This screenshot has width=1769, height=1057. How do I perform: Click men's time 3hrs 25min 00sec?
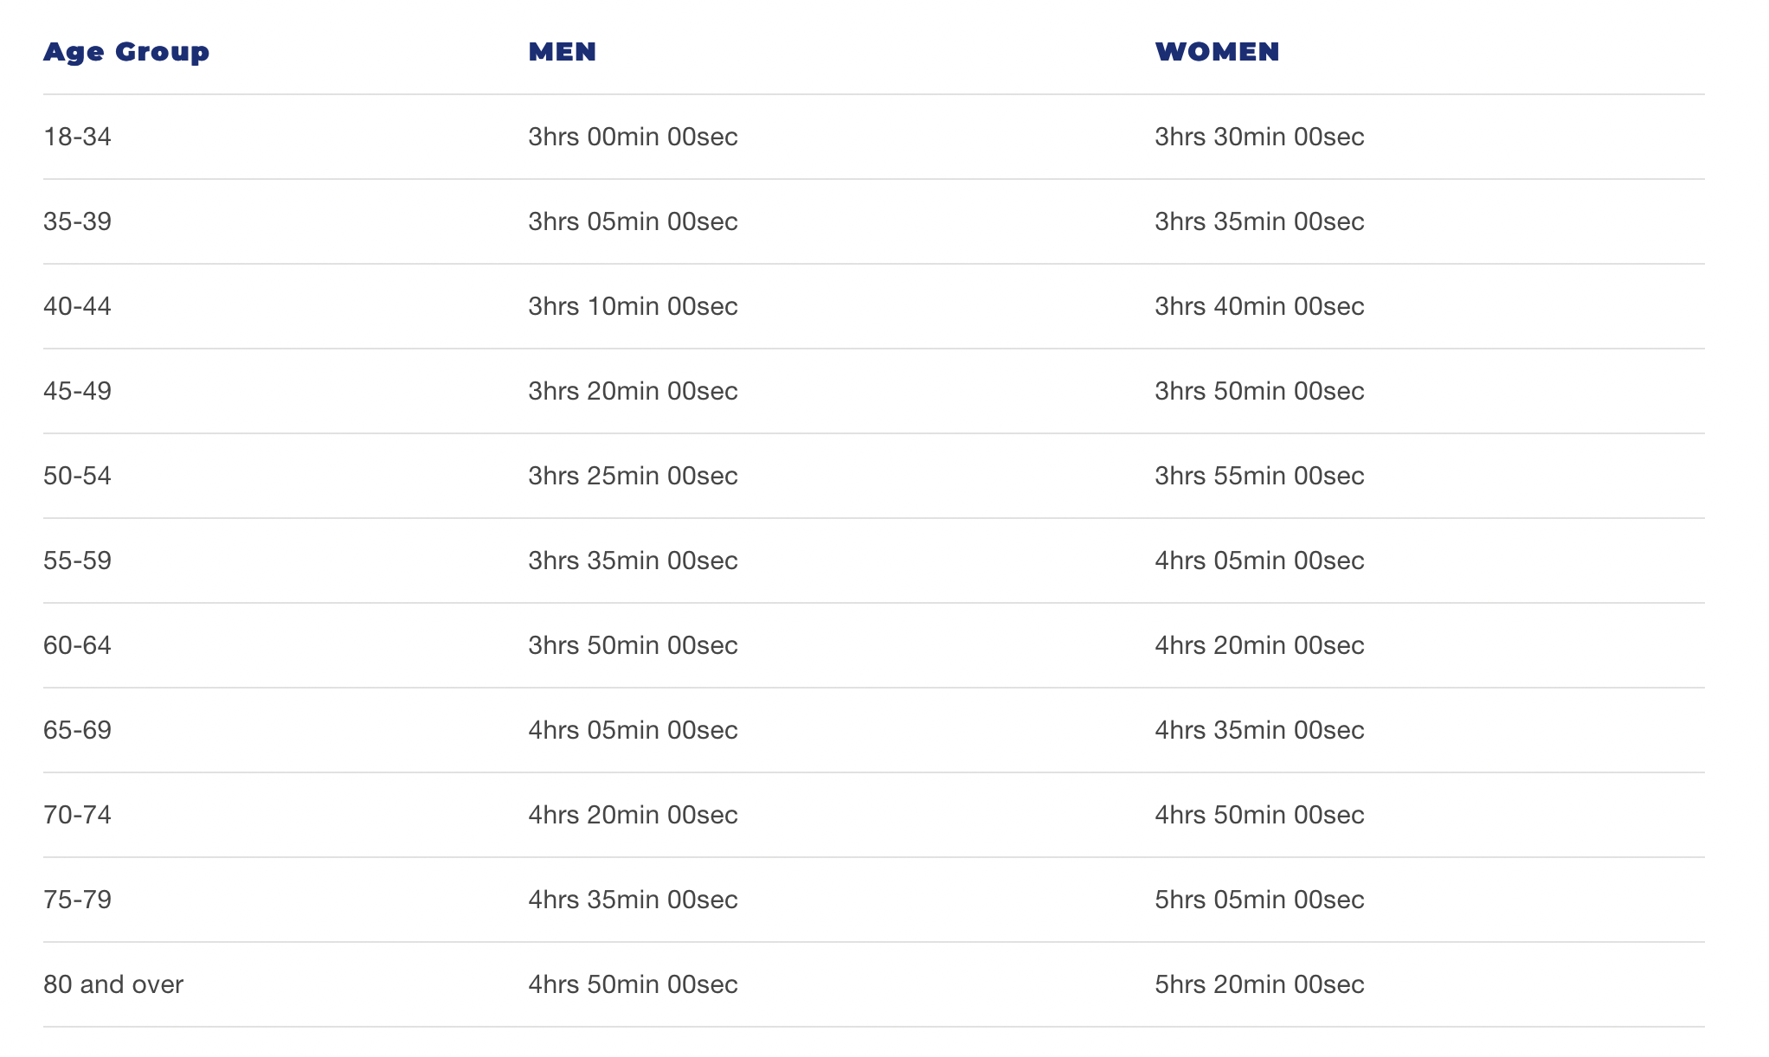click(633, 476)
